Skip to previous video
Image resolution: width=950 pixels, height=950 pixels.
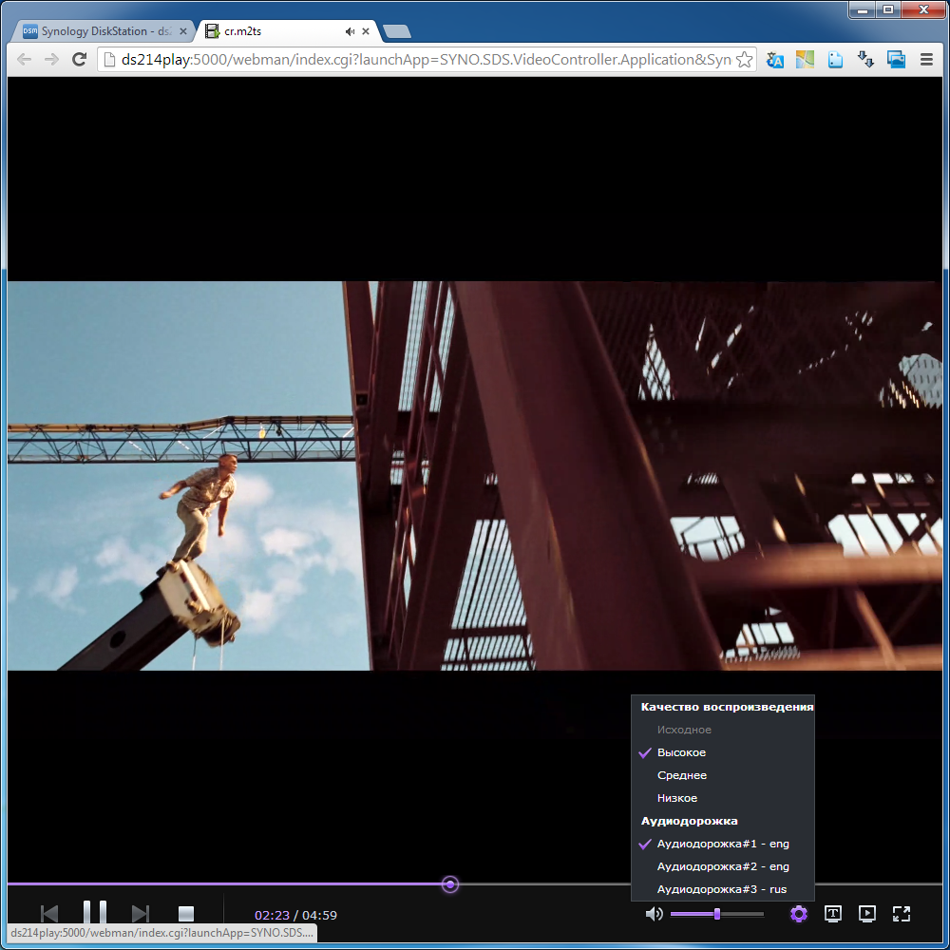(49, 913)
